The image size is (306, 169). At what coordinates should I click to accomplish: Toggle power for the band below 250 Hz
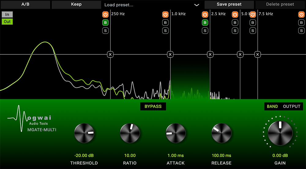(x=105, y=14)
